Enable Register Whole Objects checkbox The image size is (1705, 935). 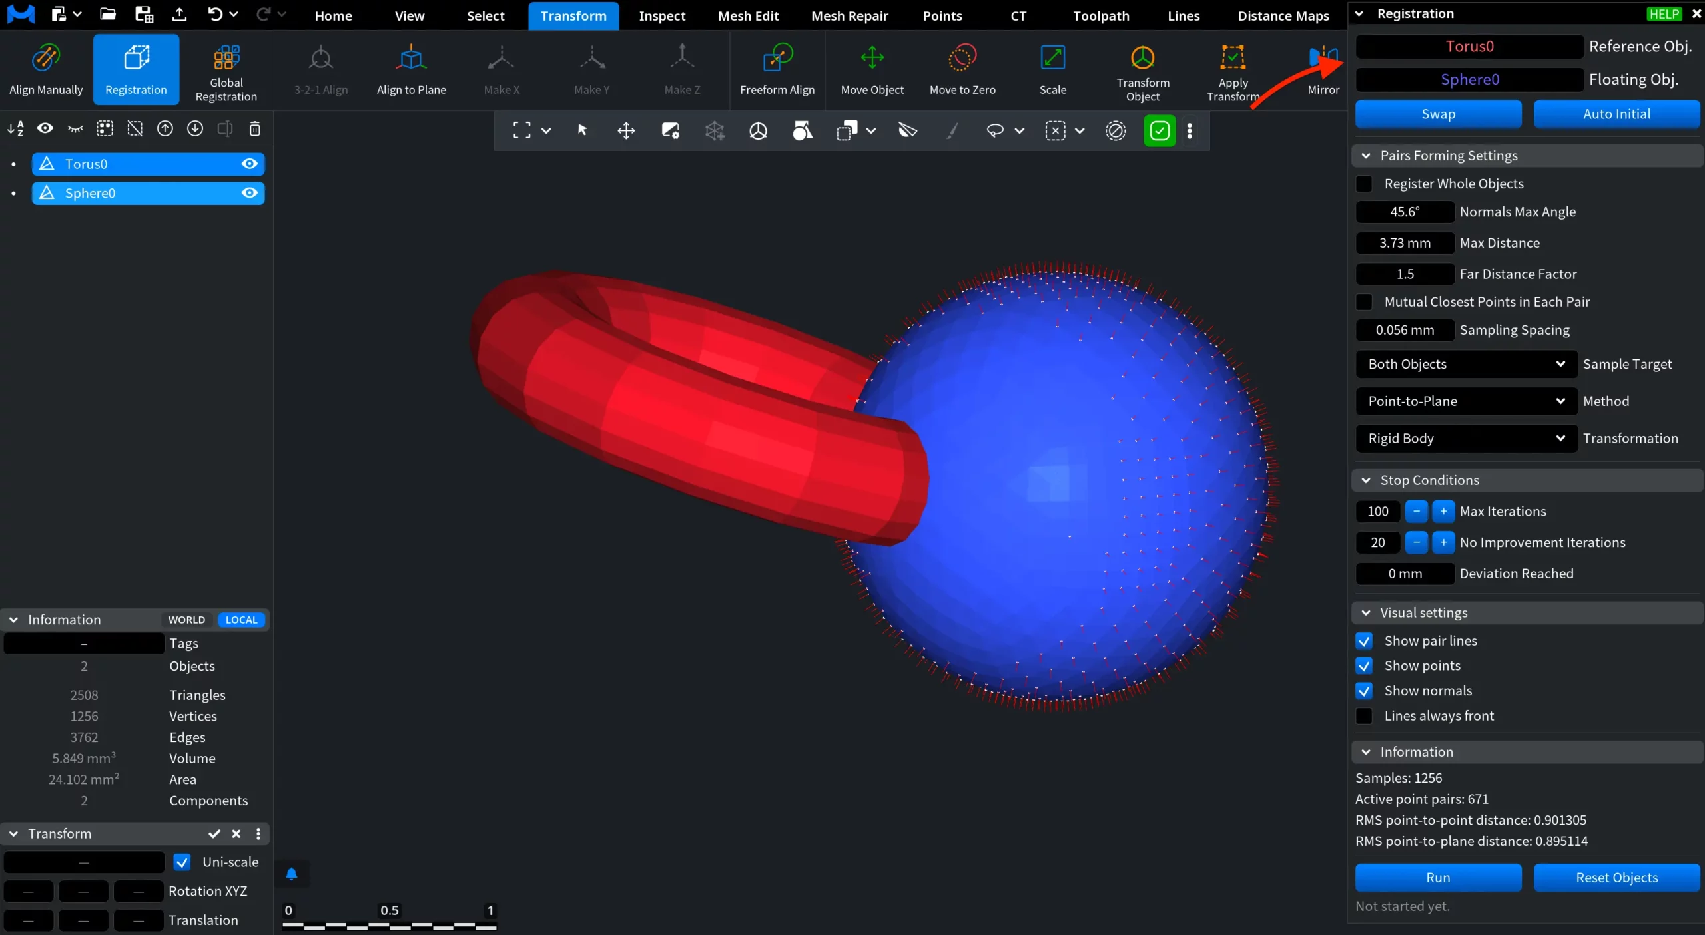tap(1364, 184)
